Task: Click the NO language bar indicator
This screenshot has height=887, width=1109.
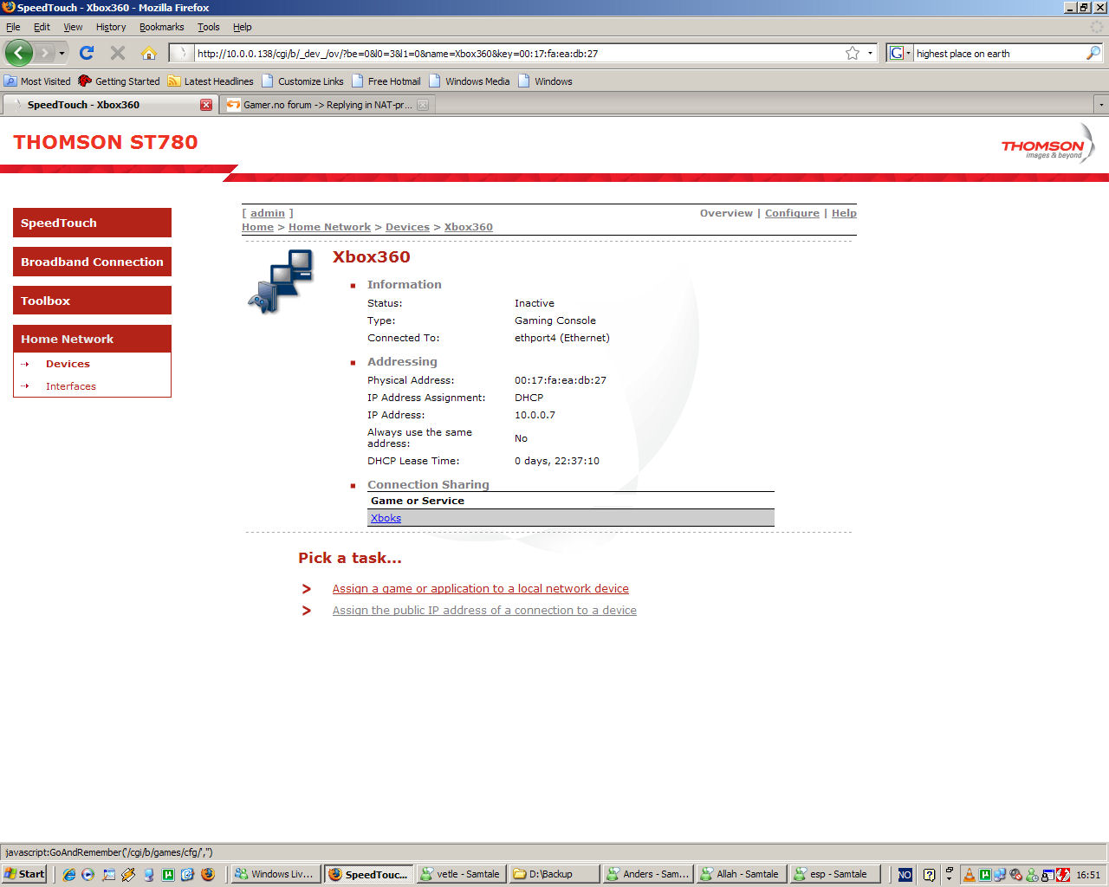Action: coord(905,875)
